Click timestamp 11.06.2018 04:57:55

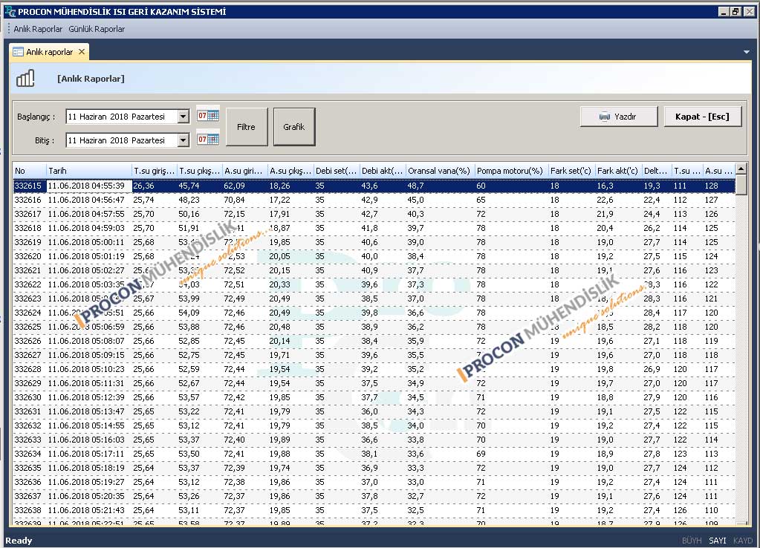tap(86, 214)
